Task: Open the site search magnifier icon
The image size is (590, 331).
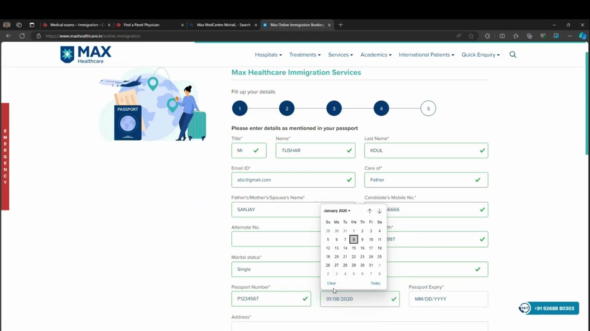Action: pyautogui.click(x=513, y=55)
